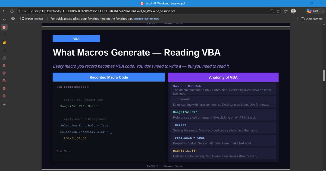Click the Sub ... End Sub anatomy entry
The width and height of the screenshot is (326, 171).
tap(223, 89)
